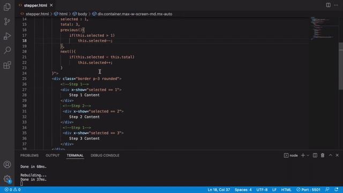Click 'previous()' method on line 16

pyautogui.click(x=71, y=30)
